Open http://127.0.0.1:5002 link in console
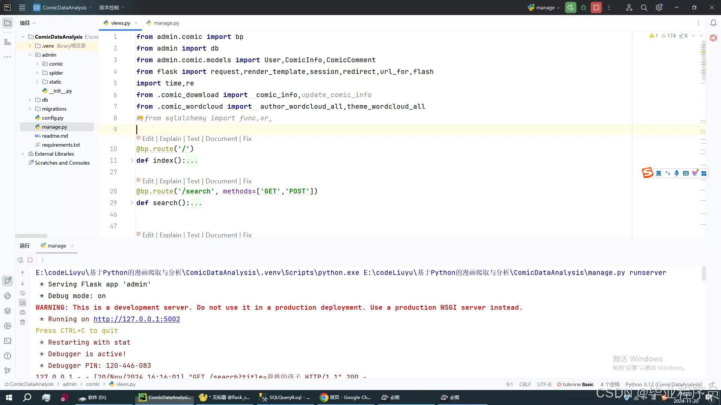721x405 pixels. point(137,319)
